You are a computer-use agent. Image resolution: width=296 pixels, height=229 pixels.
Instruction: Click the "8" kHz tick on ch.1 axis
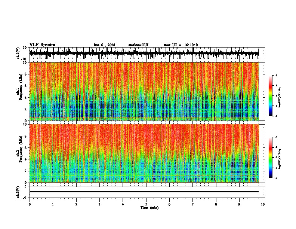coord(26,74)
